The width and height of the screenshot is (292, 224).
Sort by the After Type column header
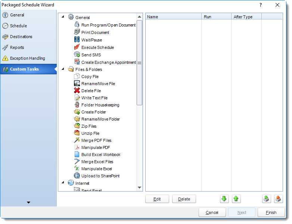click(246, 16)
